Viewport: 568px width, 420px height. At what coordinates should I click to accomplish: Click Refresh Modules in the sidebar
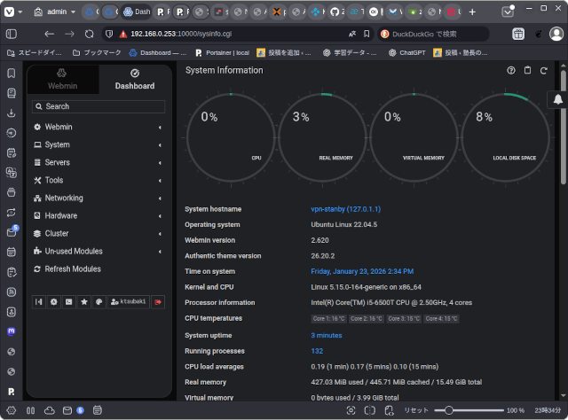point(72,268)
